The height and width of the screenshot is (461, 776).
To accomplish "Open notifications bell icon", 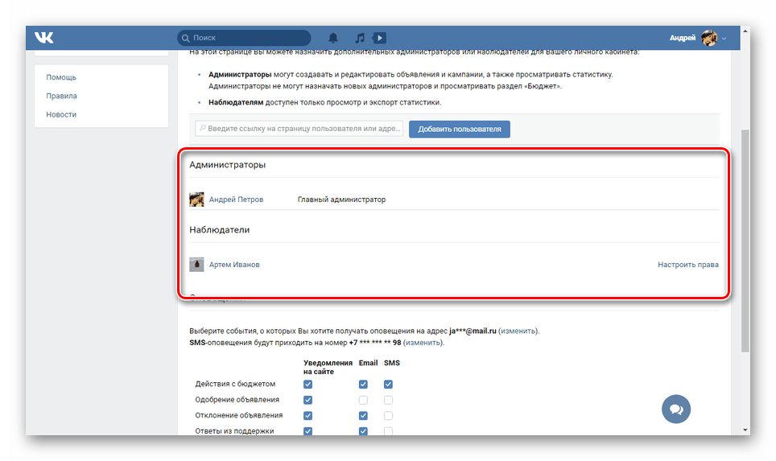I will pyautogui.click(x=333, y=38).
